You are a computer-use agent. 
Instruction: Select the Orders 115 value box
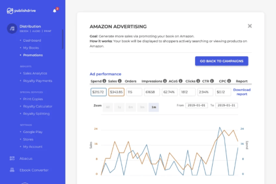(134, 92)
